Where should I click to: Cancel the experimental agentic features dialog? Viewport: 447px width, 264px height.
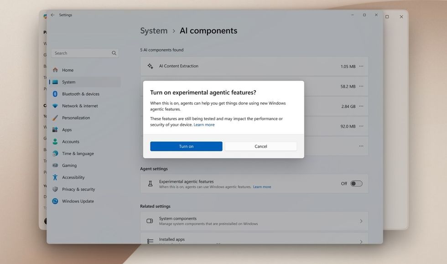(x=260, y=146)
